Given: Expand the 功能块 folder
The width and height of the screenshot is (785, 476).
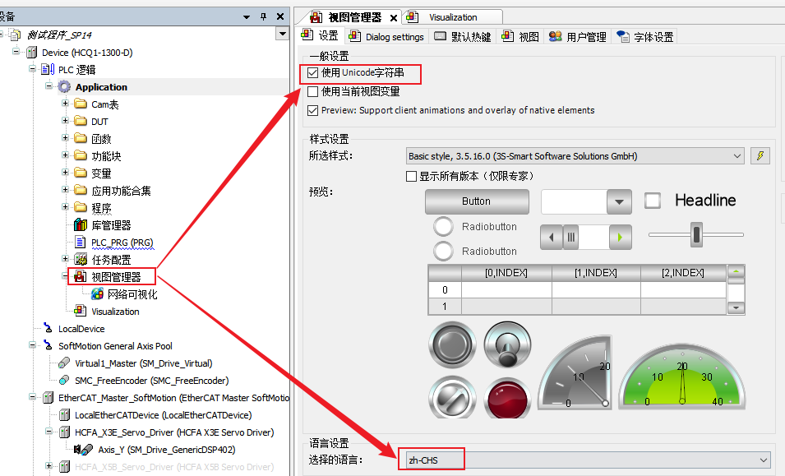Looking at the screenshot, I should (65, 155).
